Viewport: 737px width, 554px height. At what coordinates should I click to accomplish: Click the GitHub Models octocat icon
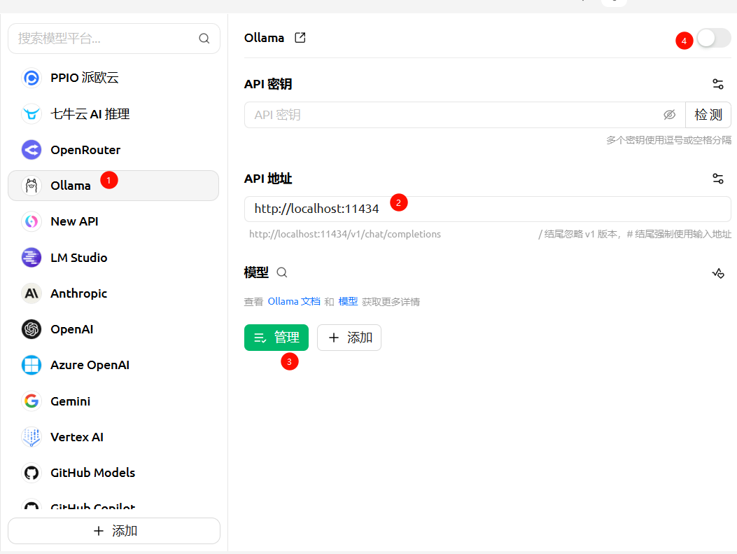(31, 473)
